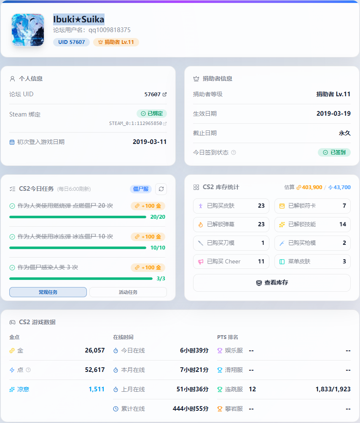Image resolution: width=360 pixels, height=423 pixels.
Task: Click the crown icon next to 捐助者信息
Action: point(196,79)
